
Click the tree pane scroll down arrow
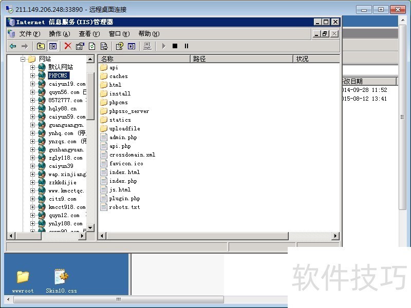90,228
